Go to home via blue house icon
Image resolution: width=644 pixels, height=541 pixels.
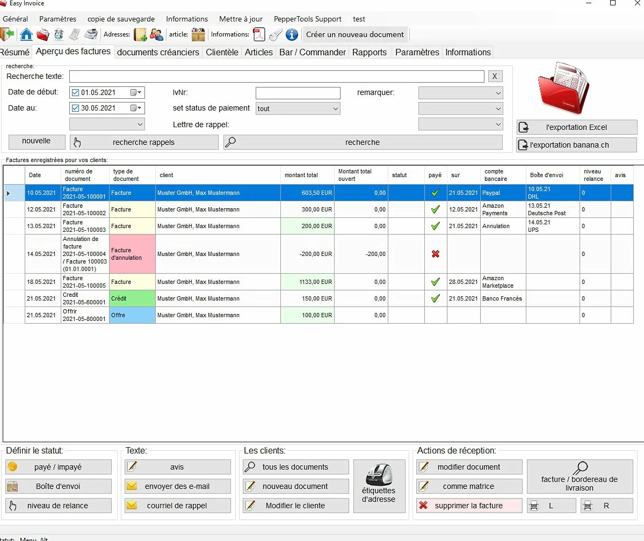(26, 34)
